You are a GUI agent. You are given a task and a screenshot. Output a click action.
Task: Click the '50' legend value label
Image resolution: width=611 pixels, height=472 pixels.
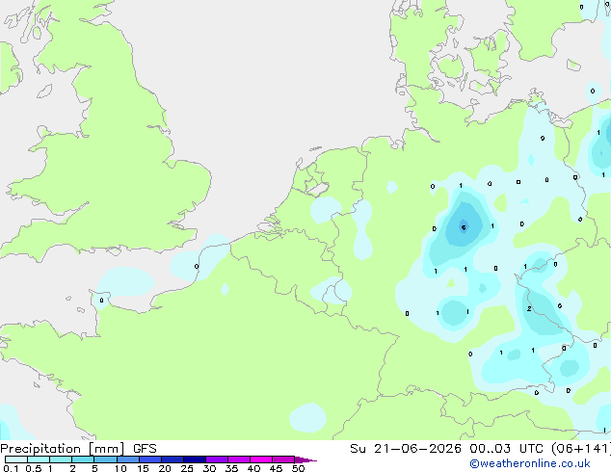point(298,468)
